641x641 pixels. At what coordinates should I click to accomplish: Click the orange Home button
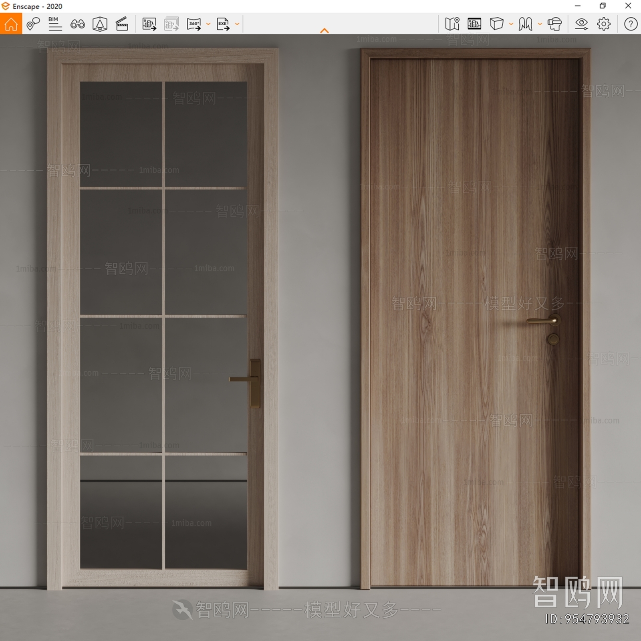(11, 24)
